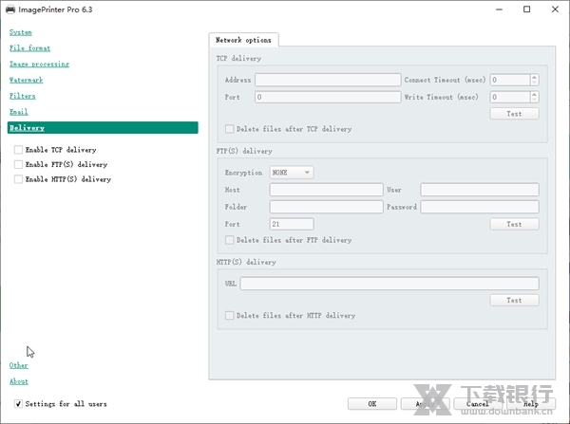Open the System settings link
Screen dimensions: 570x424
[20, 32]
